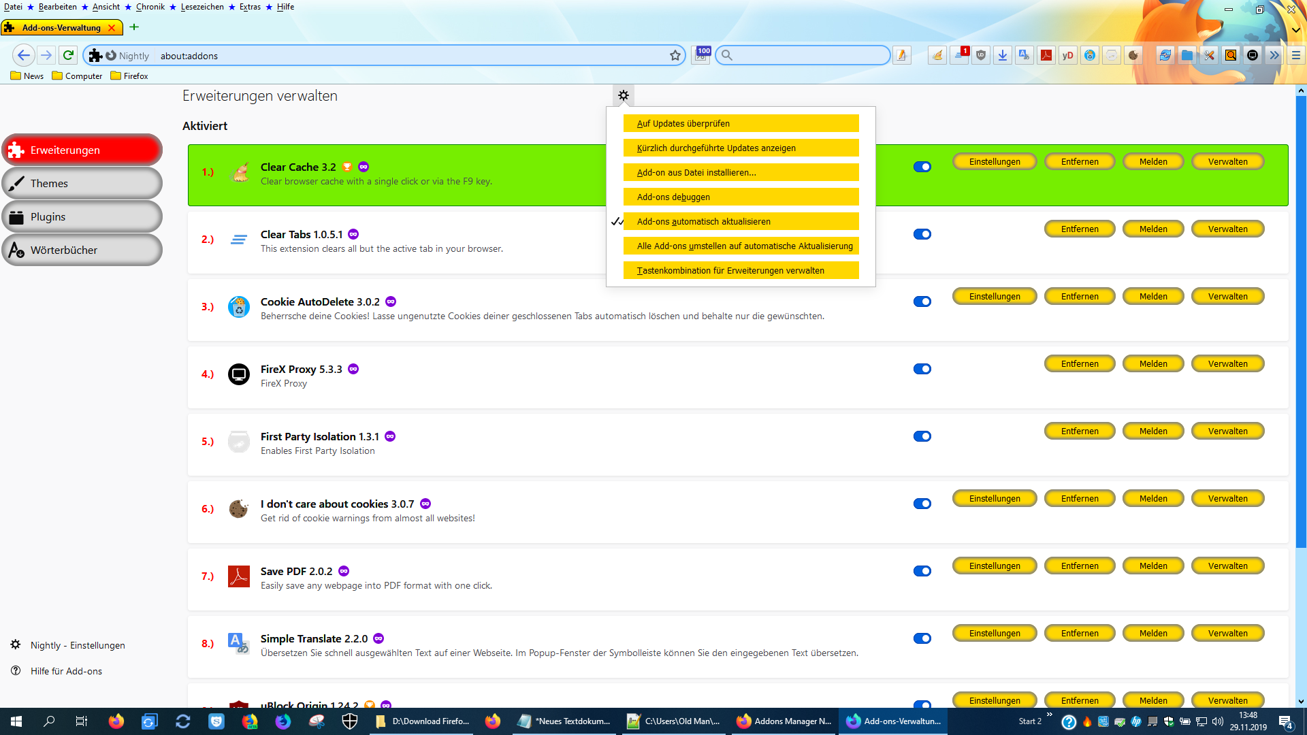The height and width of the screenshot is (735, 1307).
Task: Open the Downloads arrow toolbar icon
Action: tap(1003, 56)
